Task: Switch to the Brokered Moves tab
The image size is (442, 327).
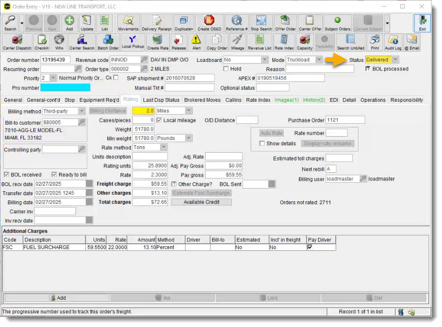Action: [x=202, y=100]
